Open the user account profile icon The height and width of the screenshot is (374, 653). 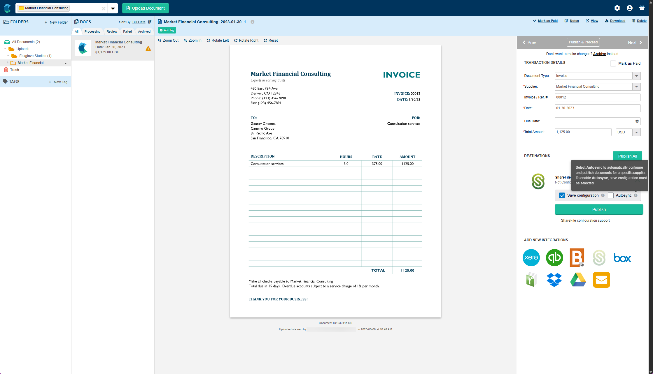click(630, 8)
